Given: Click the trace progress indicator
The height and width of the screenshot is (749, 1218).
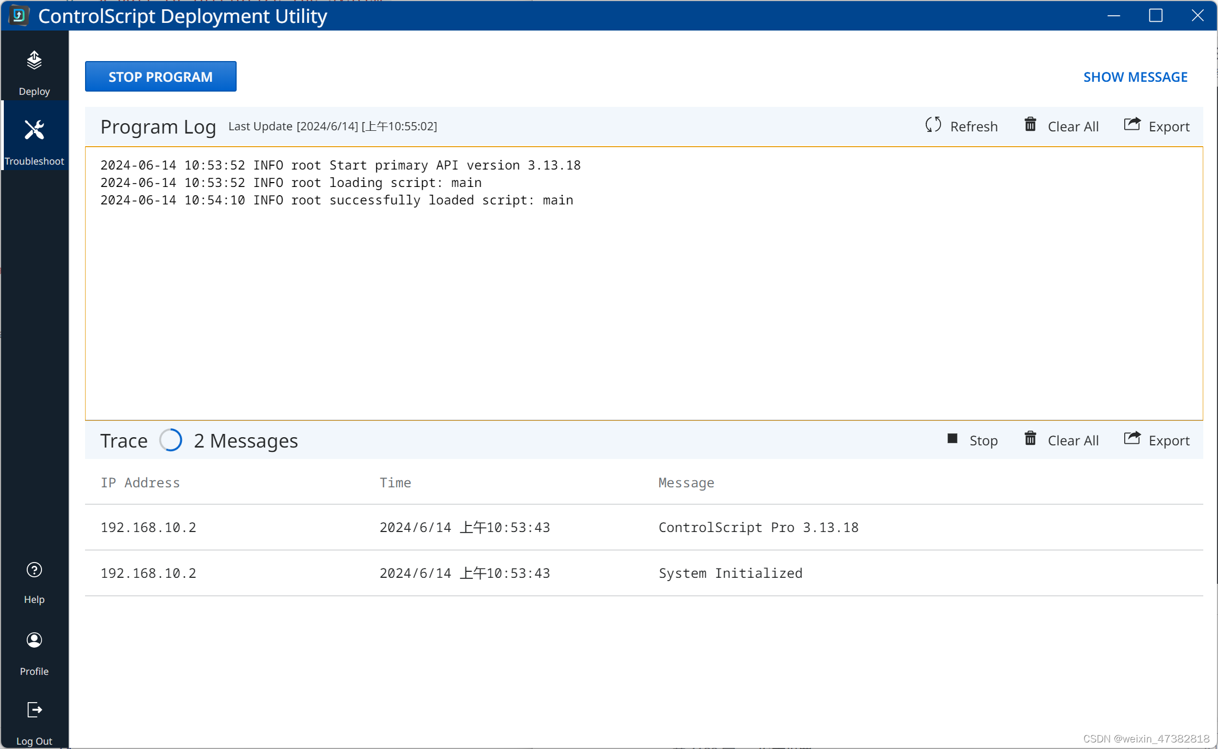Looking at the screenshot, I should click(x=171, y=440).
